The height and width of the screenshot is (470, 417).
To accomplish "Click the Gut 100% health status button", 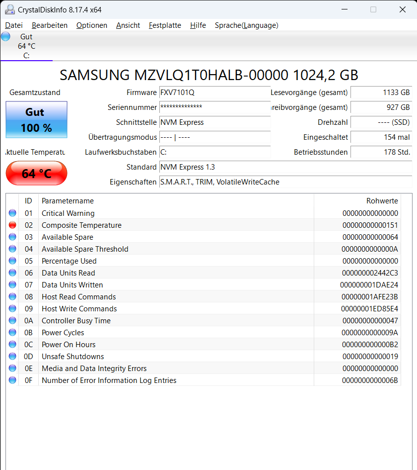I will pyautogui.click(x=36, y=120).
